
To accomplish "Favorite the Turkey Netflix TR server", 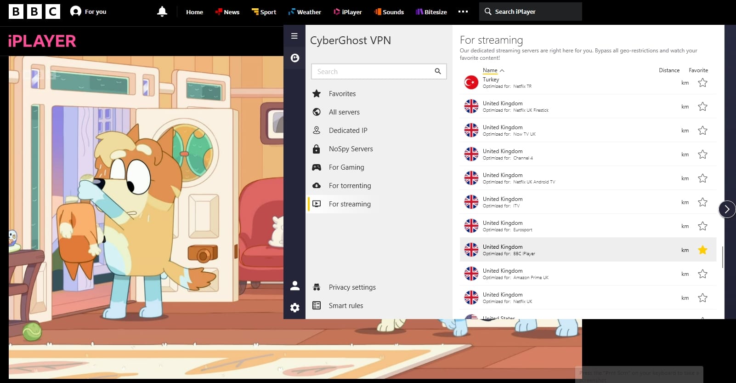I will pos(702,83).
